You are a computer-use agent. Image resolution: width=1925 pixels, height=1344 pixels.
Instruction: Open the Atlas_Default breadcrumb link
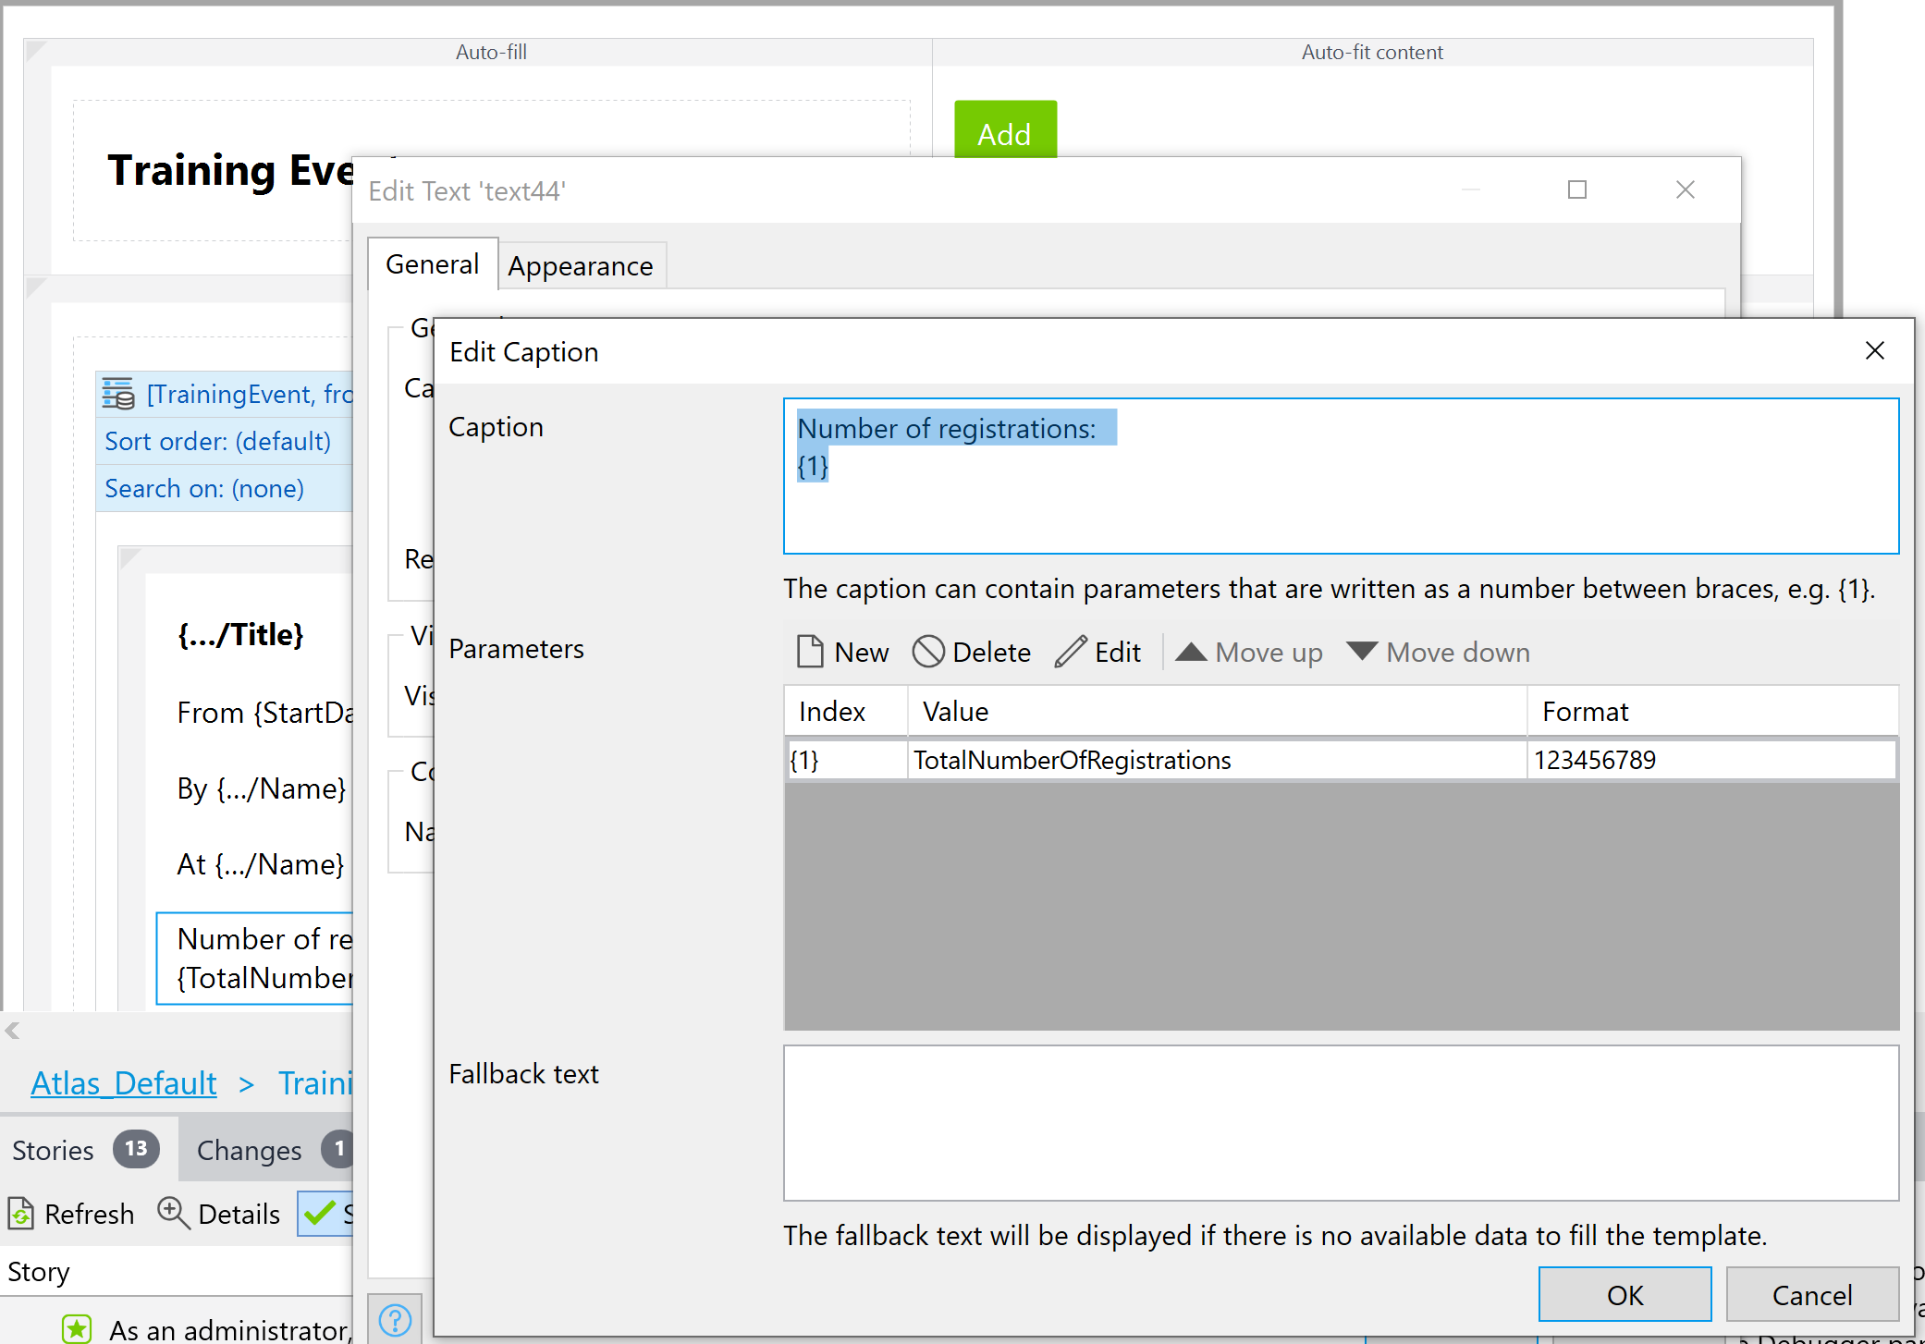[x=124, y=1082]
